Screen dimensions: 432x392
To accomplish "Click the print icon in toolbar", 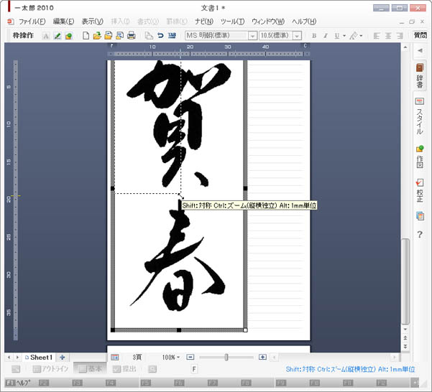I will (x=131, y=35).
